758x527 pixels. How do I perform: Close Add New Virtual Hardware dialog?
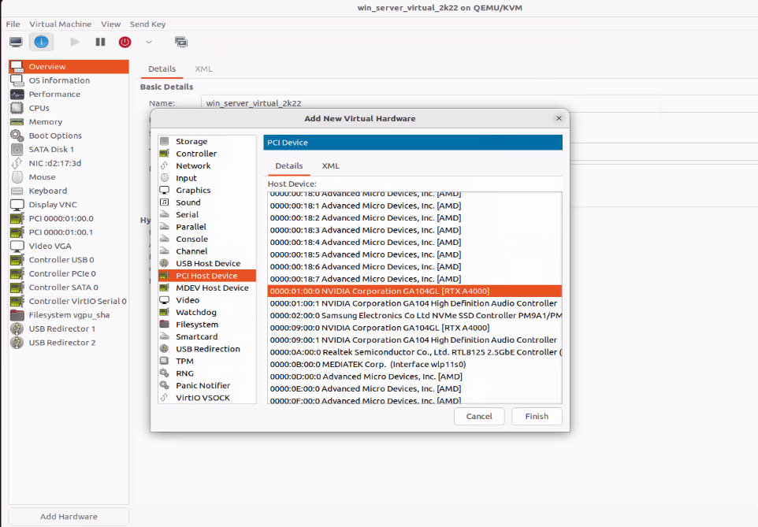(x=559, y=118)
